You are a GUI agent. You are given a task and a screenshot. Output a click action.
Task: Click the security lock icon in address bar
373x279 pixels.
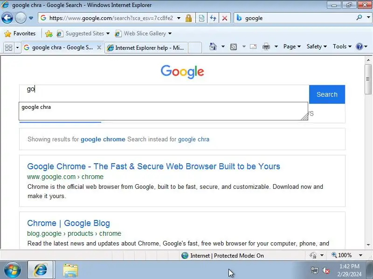point(189,18)
